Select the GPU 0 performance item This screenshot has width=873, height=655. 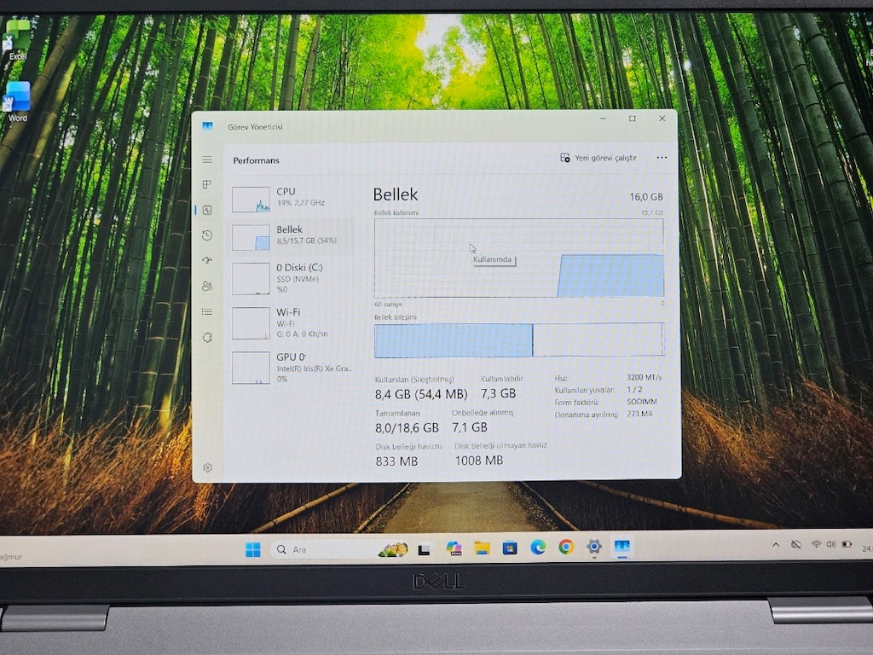coord(292,367)
